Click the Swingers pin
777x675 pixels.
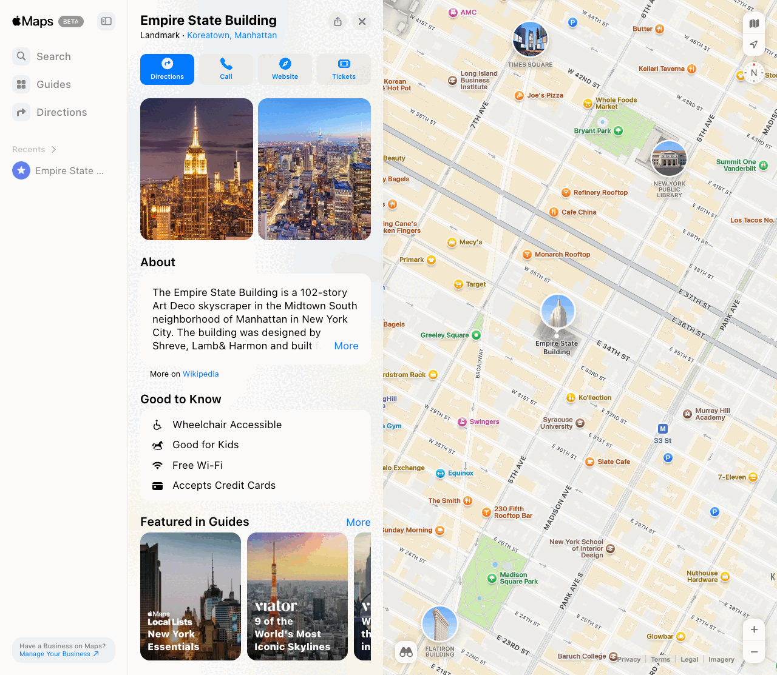coord(462,421)
